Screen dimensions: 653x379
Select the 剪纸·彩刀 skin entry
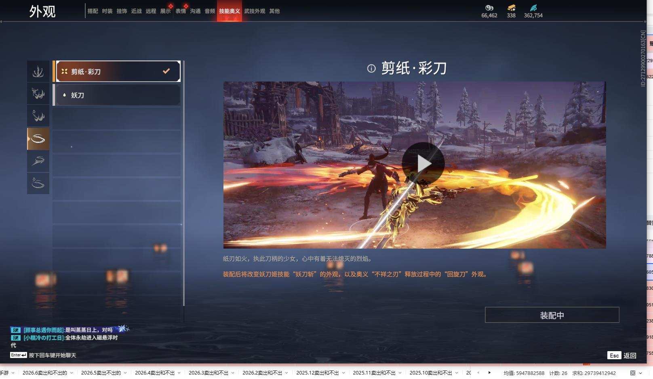tap(117, 71)
